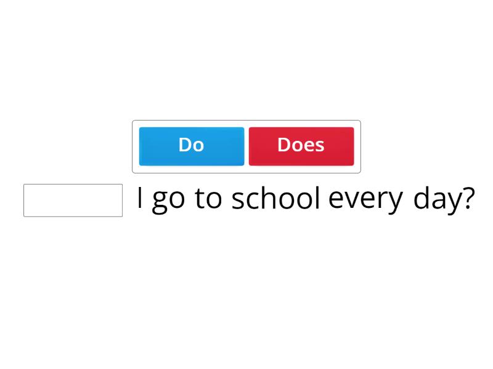
Task: Click the pronoun "I" starting the sentence
Action: [x=140, y=198]
